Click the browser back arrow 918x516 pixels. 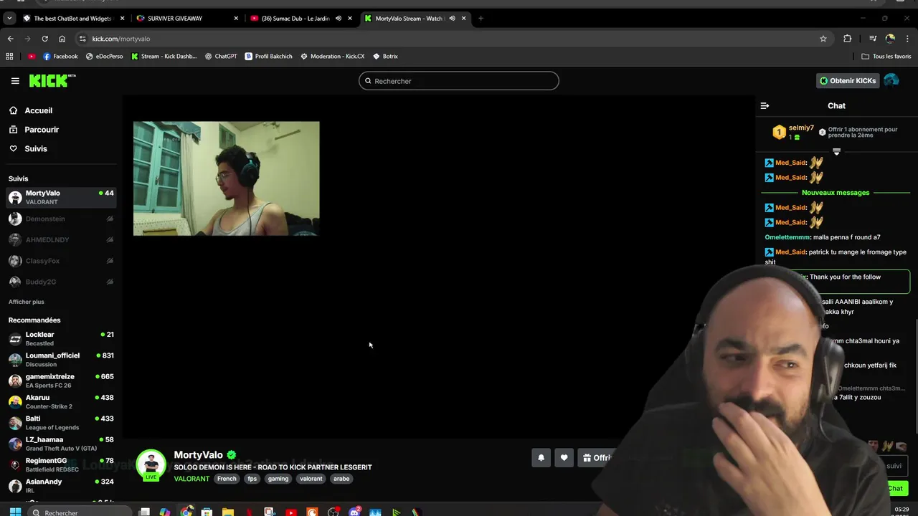10,39
